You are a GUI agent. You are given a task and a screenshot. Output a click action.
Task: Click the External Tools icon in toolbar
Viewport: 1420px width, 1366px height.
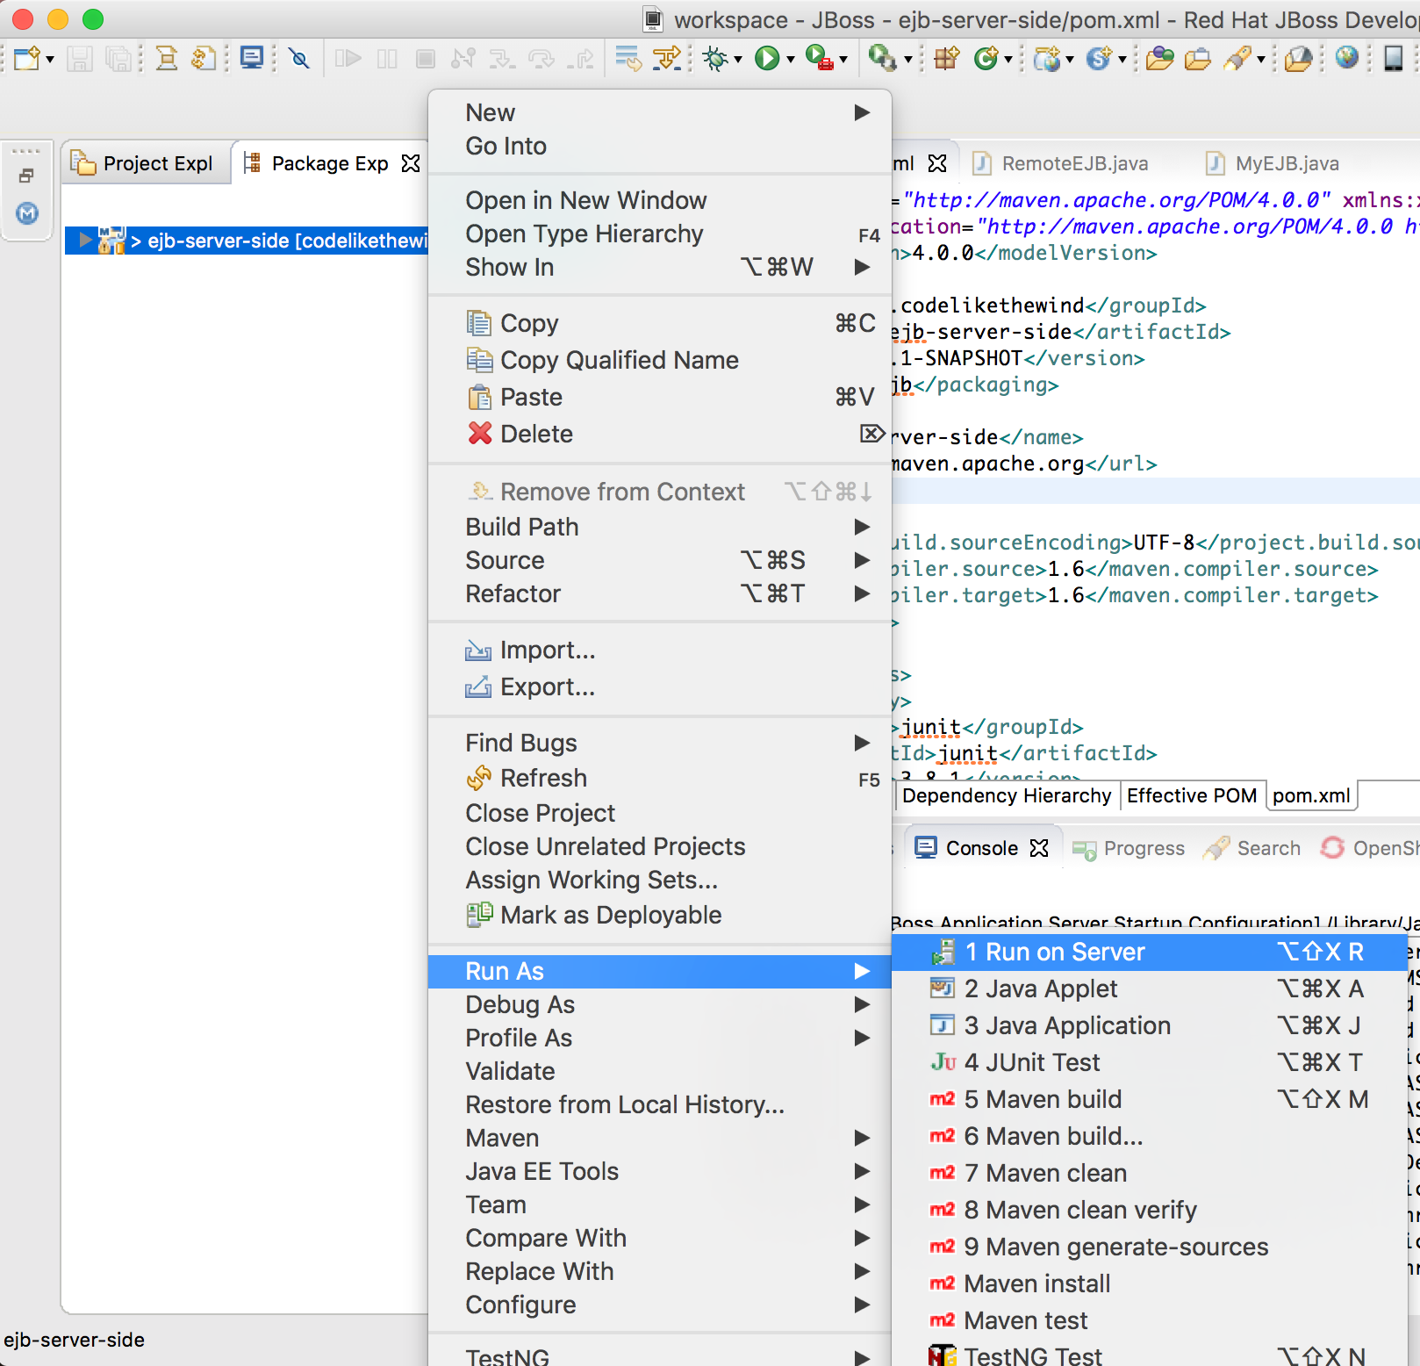881,59
